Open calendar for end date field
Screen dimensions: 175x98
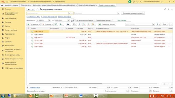68,20
